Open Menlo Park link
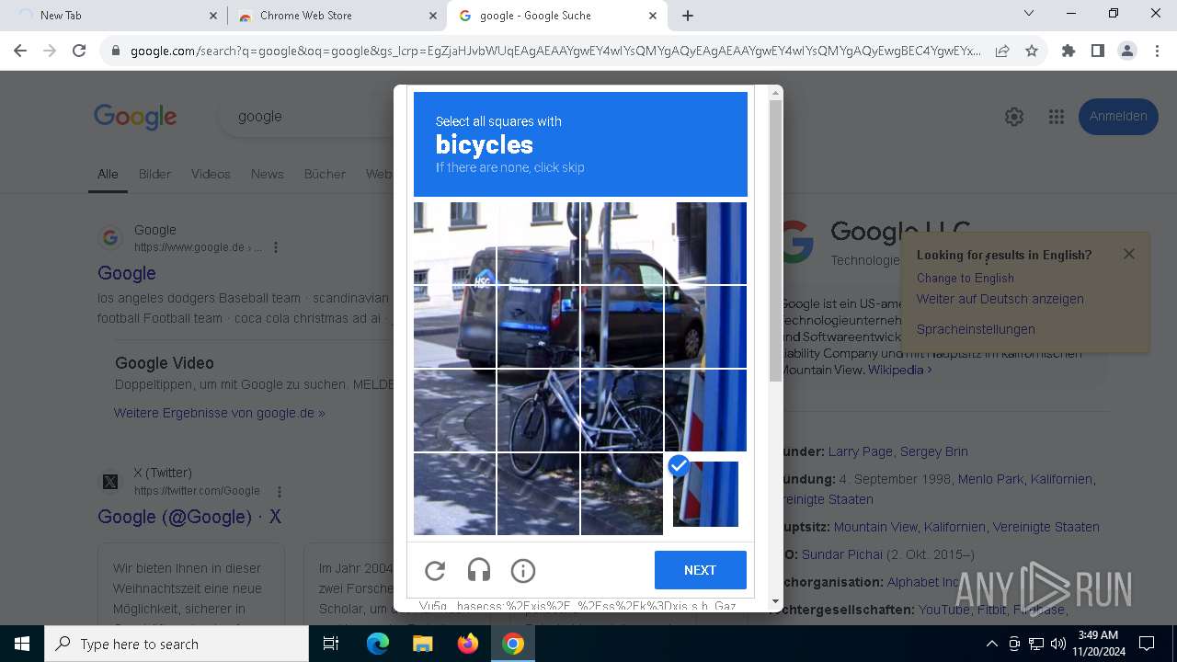 point(990,479)
